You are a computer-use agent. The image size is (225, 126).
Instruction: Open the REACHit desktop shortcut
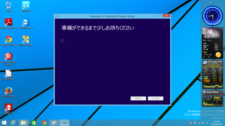(9, 109)
